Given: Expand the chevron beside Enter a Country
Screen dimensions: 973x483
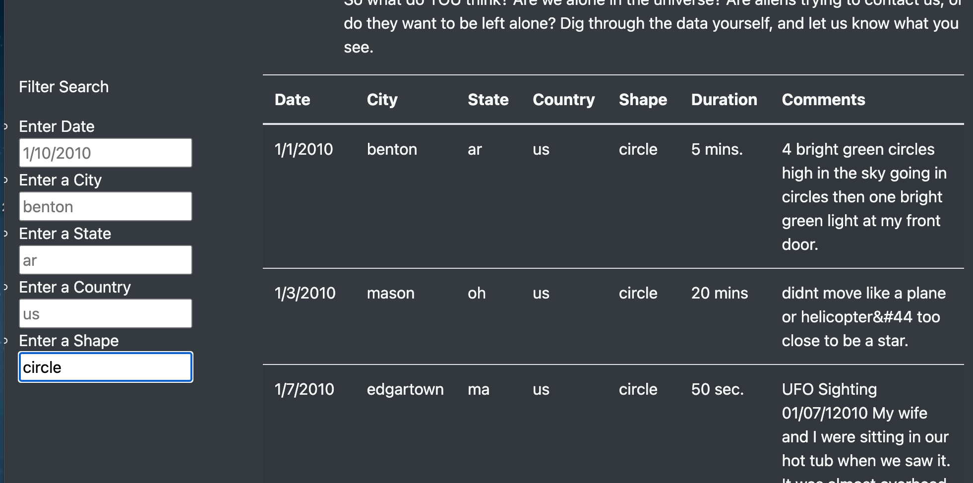Looking at the screenshot, I should coord(5,286).
